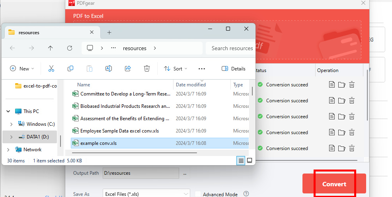Switch Explorer to large thumbnails view icon

[x=250, y=160]
